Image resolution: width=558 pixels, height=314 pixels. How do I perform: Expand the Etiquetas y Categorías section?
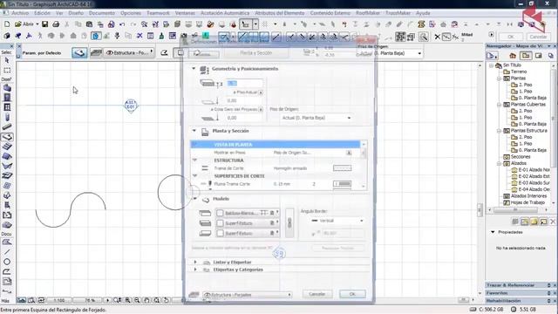[195, 270]
